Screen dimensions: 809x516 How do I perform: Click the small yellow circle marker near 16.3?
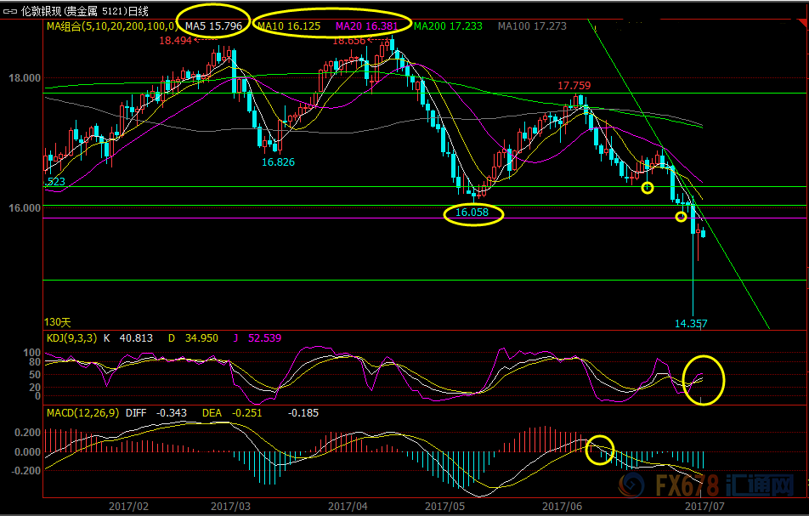(648, 188)
